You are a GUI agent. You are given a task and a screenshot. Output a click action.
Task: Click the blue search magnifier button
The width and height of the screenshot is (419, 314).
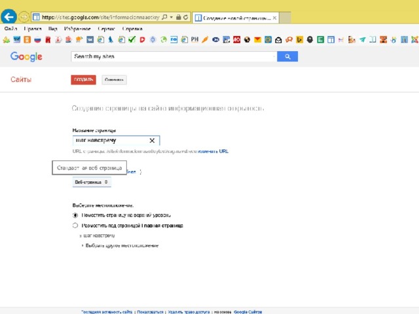[x=287, y=57]
